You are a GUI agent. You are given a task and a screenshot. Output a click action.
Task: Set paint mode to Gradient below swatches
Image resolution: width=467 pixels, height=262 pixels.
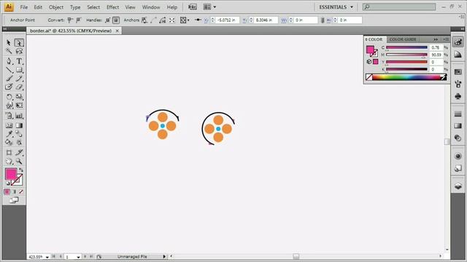[14, 192]
